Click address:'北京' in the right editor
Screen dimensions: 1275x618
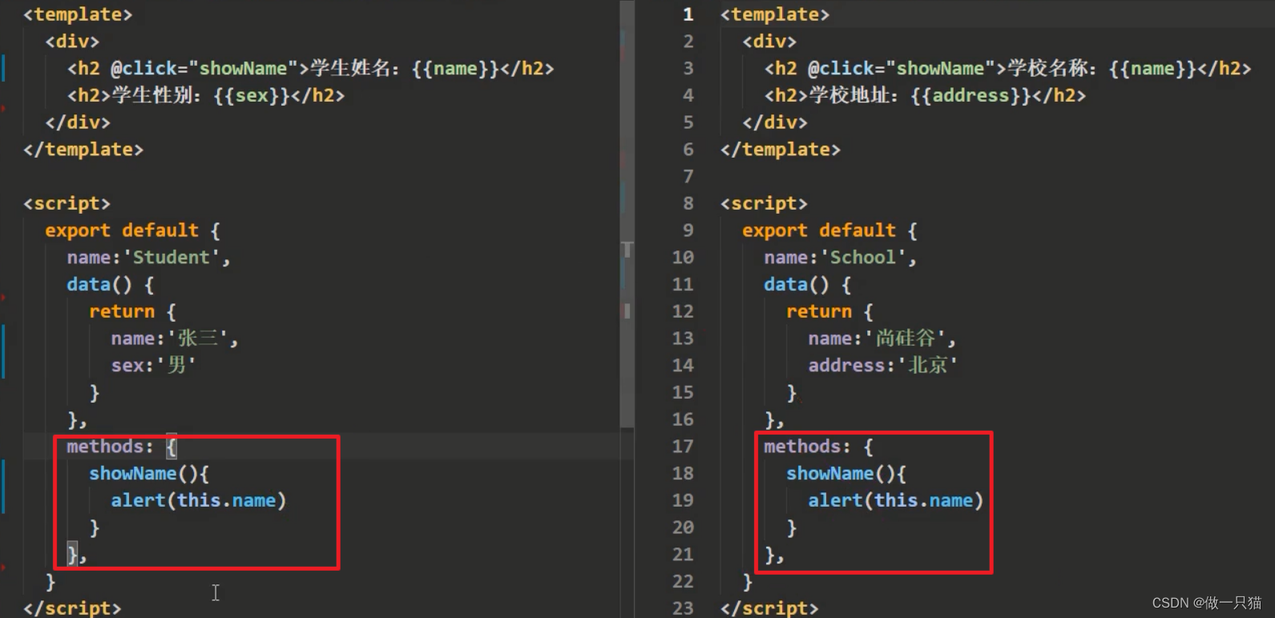(x=883, y=366)
